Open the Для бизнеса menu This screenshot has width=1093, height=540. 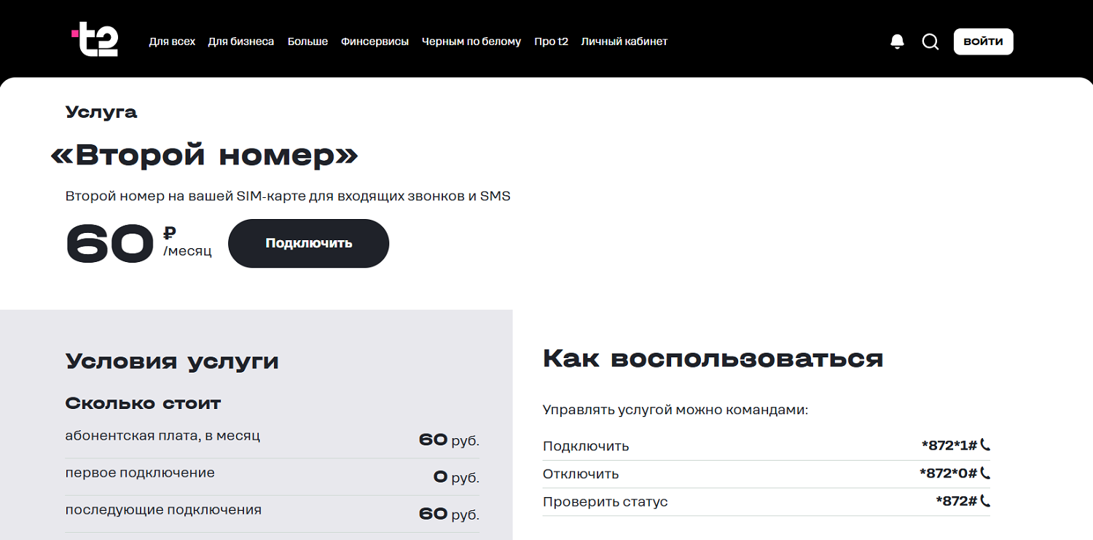click(x=241, y=41)
